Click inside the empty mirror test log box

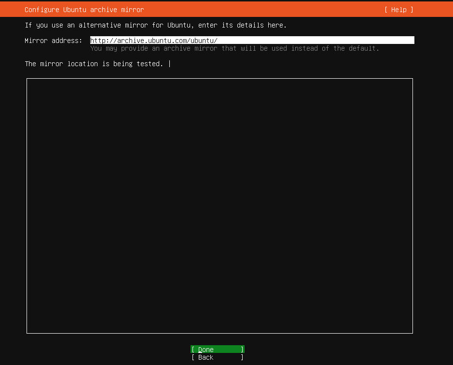220,205
